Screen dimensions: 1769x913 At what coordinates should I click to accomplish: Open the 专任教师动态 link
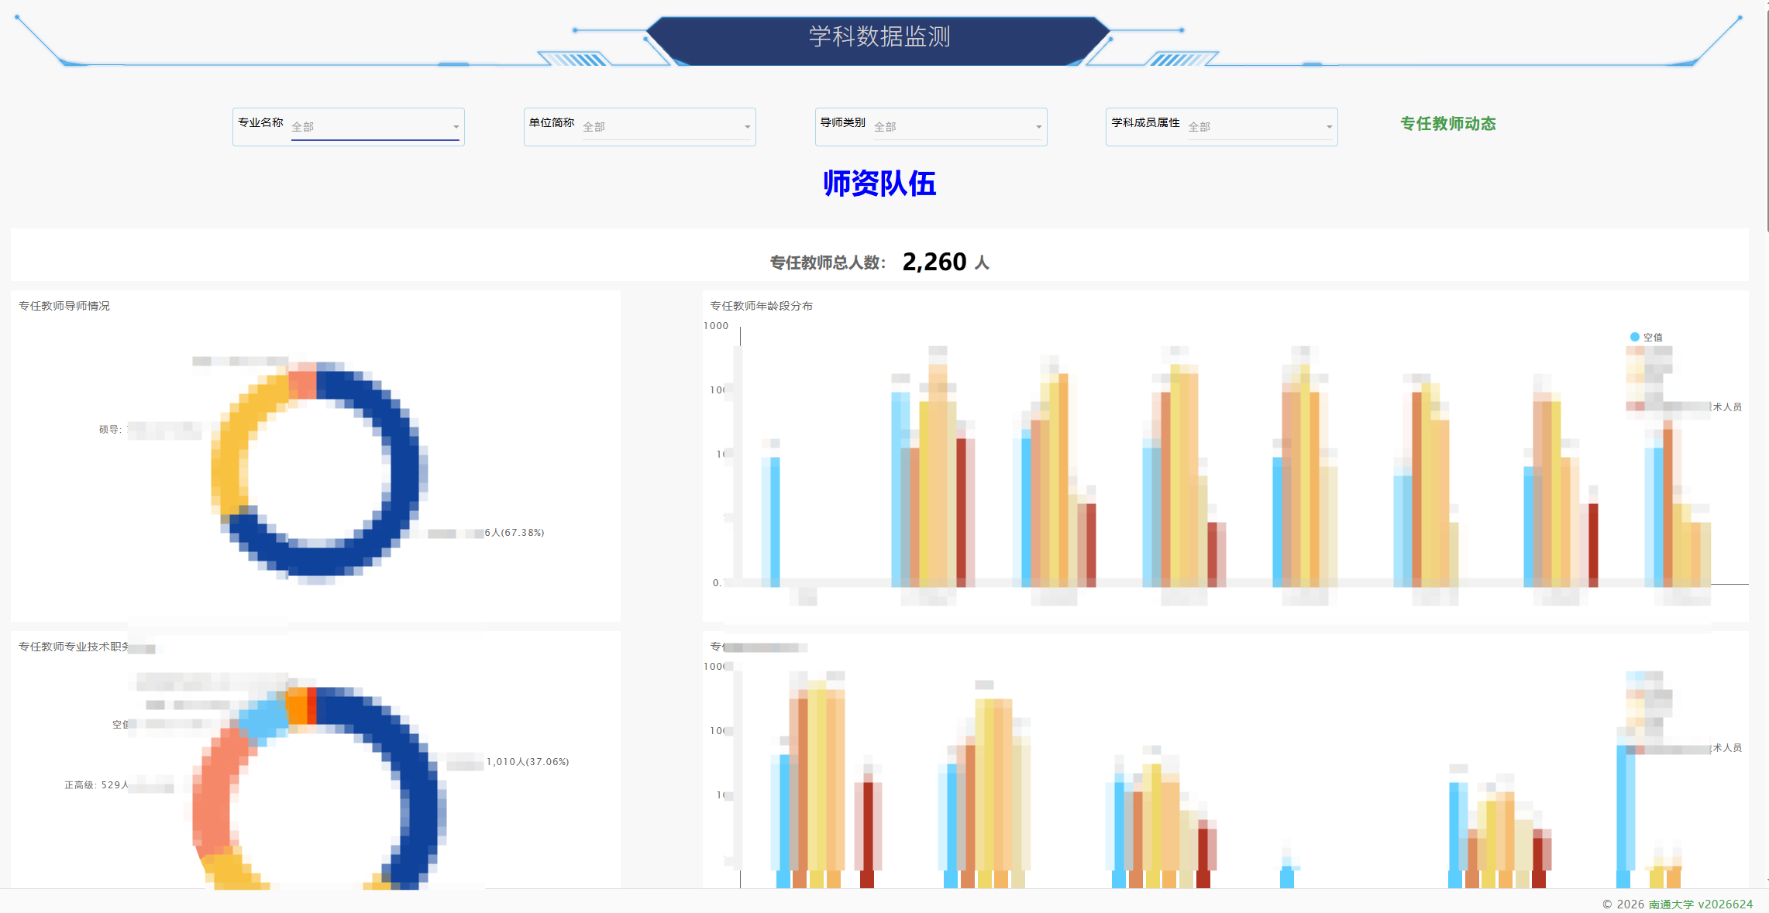1447,124
